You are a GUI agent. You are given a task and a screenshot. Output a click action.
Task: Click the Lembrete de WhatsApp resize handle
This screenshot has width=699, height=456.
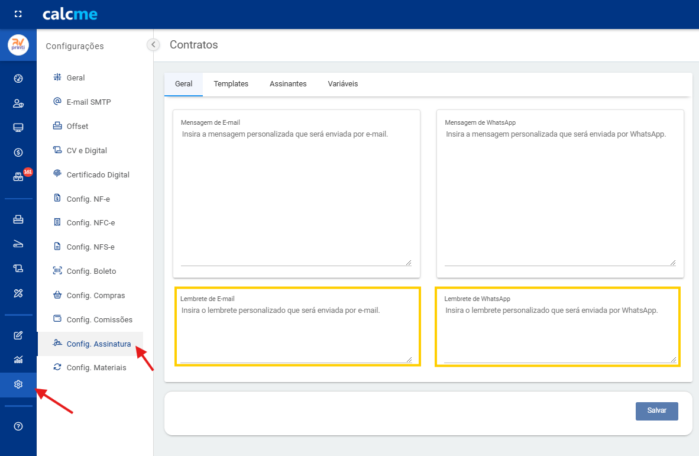673,359
